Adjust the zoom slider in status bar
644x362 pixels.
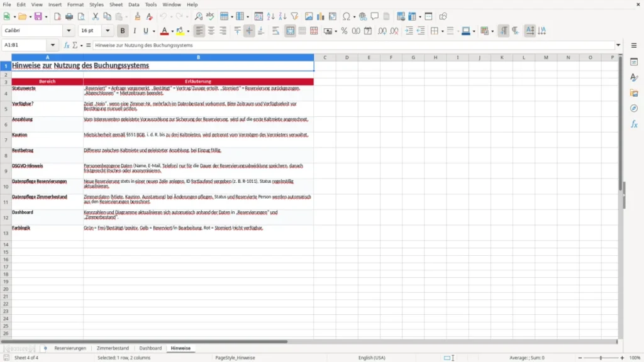(601, 358)
